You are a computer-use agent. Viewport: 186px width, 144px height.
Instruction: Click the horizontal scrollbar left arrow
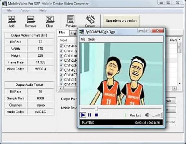click(61, 88)
